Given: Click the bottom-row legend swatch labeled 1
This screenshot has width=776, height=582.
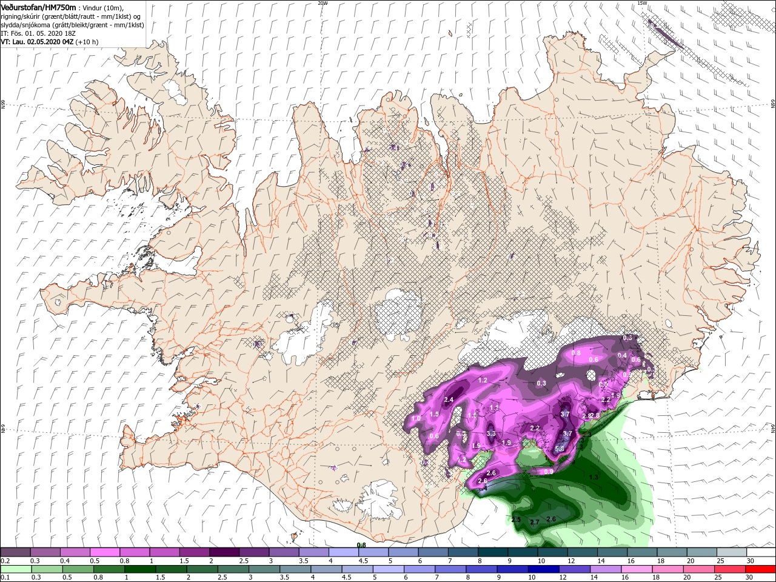Looking at the screenshot, I should 140,569.
